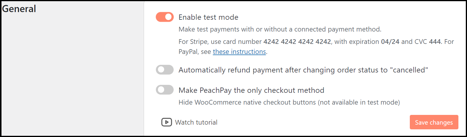Image resolution: width=467 pixels, height=137 pixels.
Task: Click the expiration date 04/24 text
Action: point(390,42)
